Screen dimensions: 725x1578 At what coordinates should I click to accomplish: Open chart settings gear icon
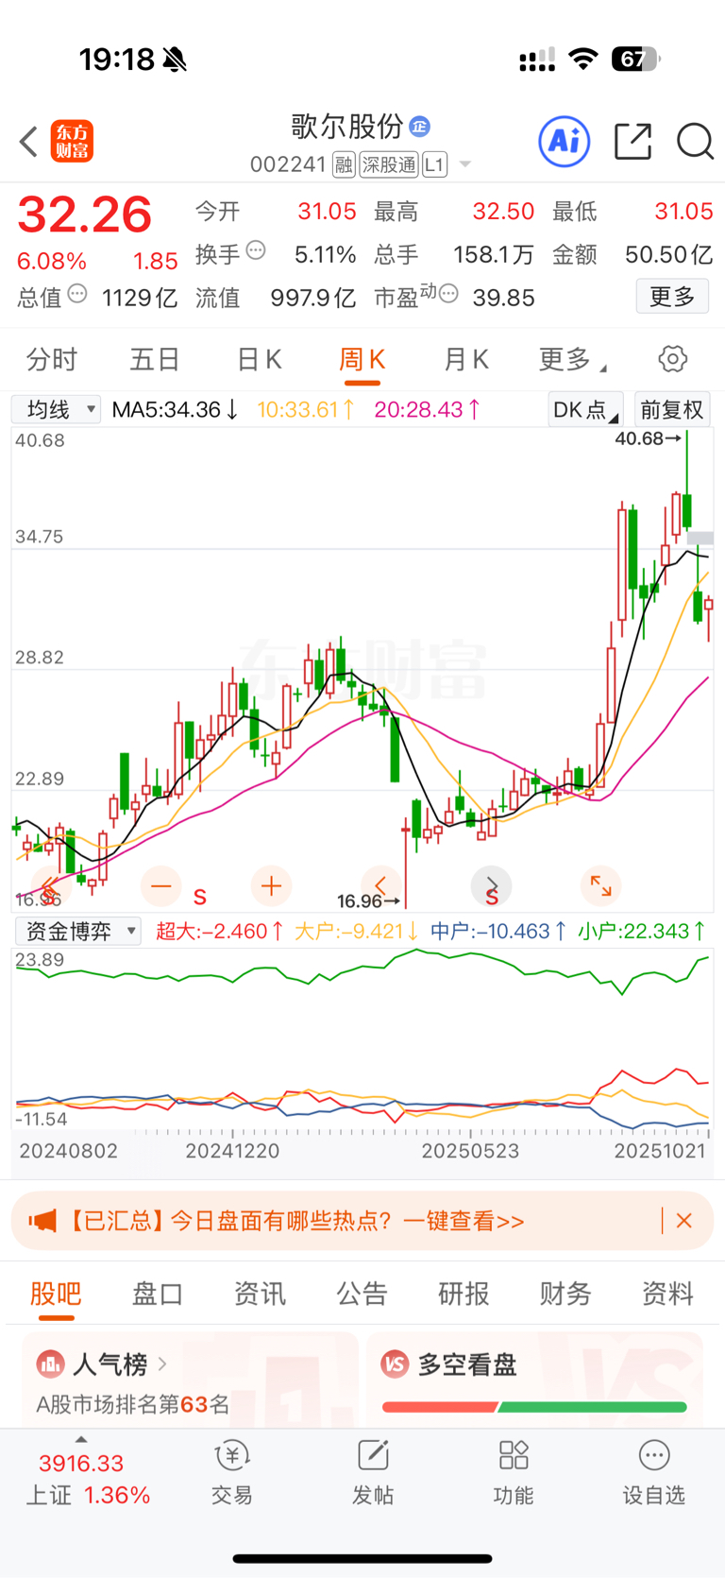[673, 359]
